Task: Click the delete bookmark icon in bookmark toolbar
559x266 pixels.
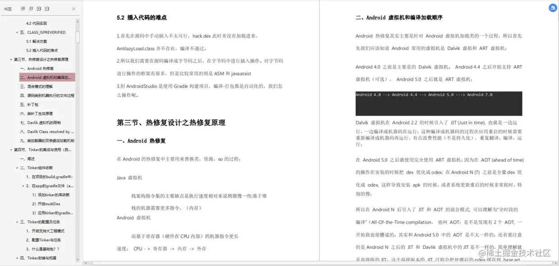Action: (x=47, y=9)
